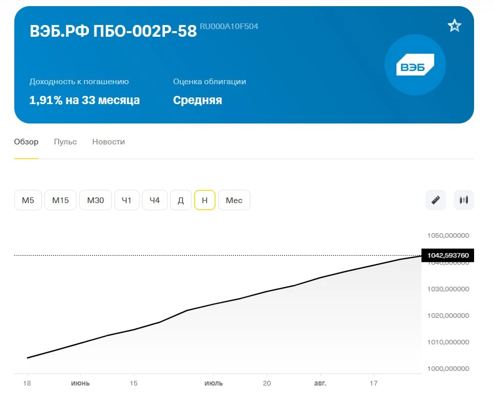This screenshot has height=400, width=494.
Task: Click the ISIN code RU000A10F504
Action: (229, 27)
